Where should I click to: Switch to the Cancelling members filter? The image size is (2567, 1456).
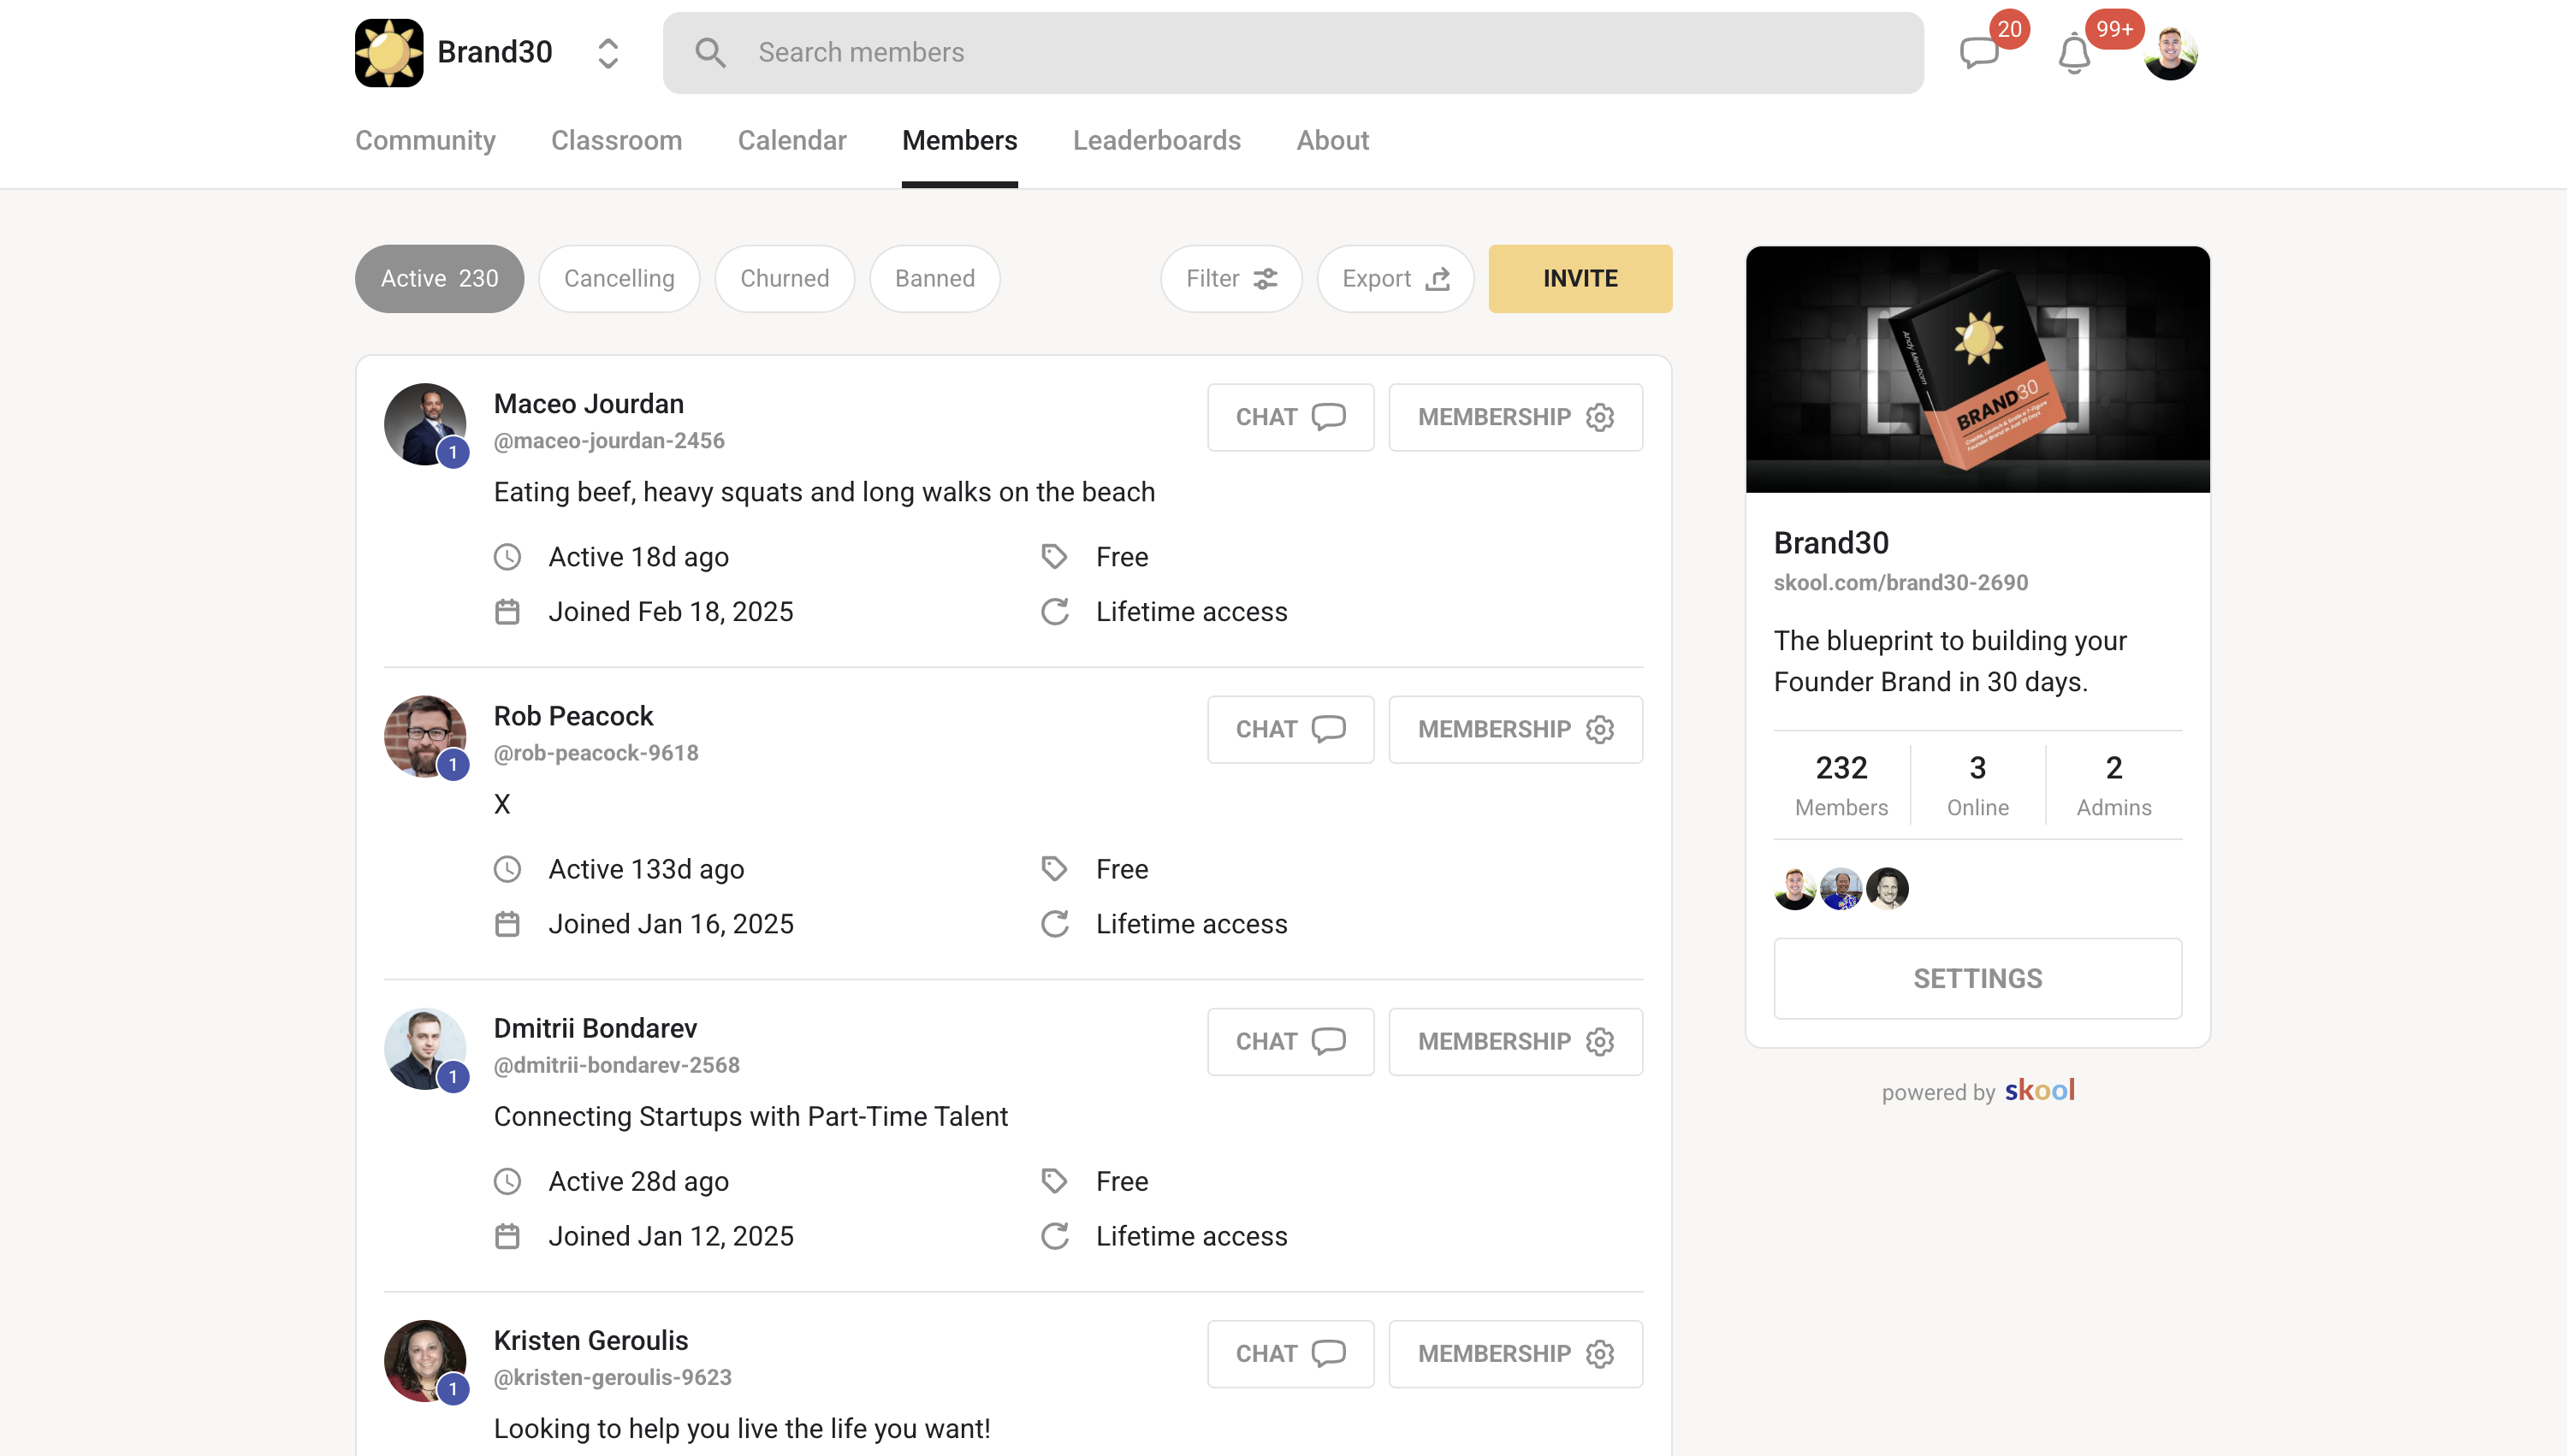pos(619,278)
